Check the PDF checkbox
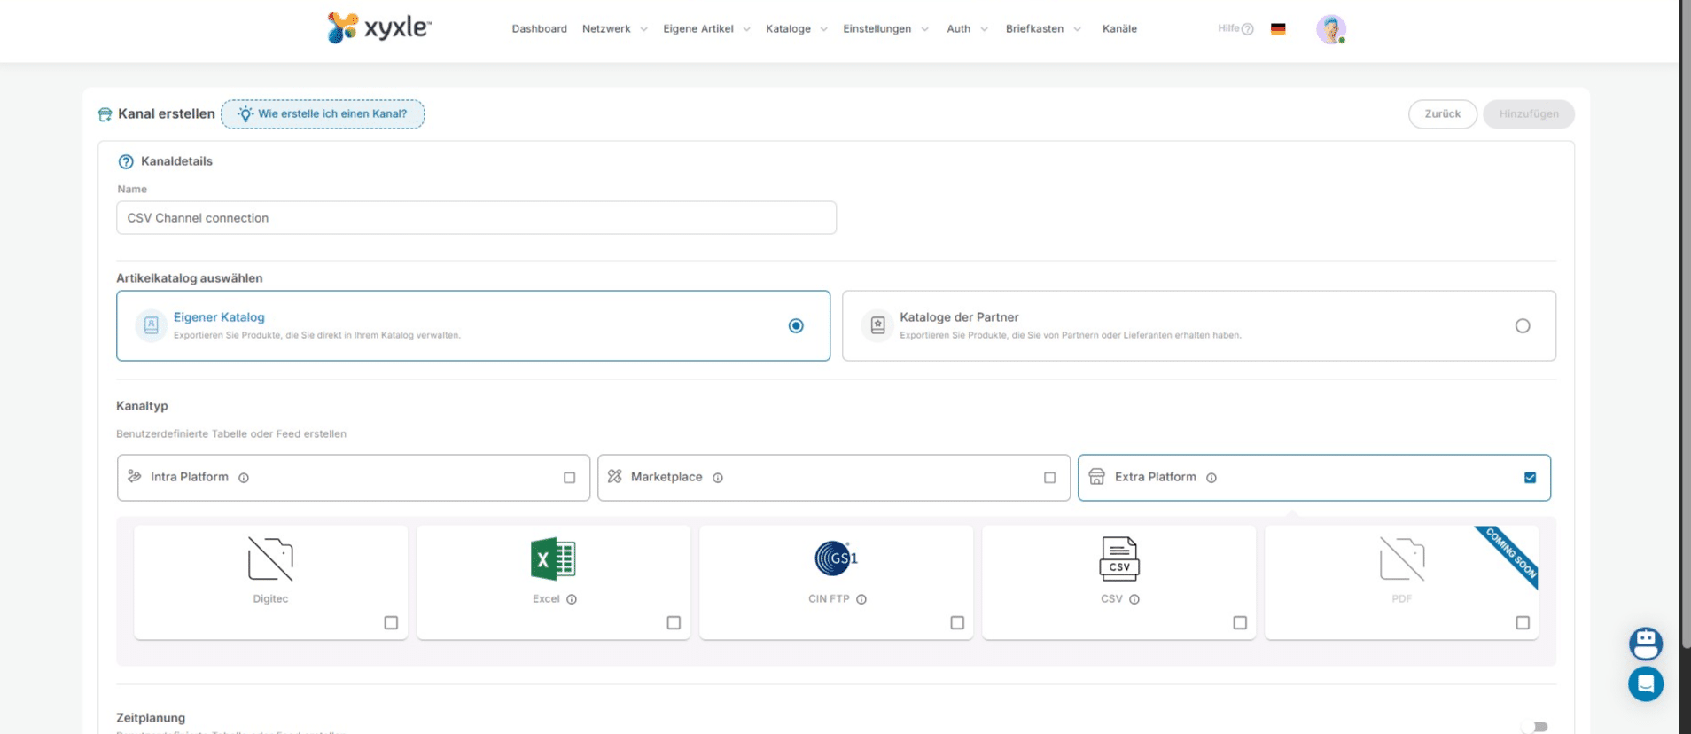The width and height of the screenshot is (1691, 734). click(1523, 623)
